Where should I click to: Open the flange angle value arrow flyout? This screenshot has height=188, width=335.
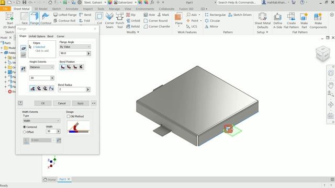(x=88, y=53)
